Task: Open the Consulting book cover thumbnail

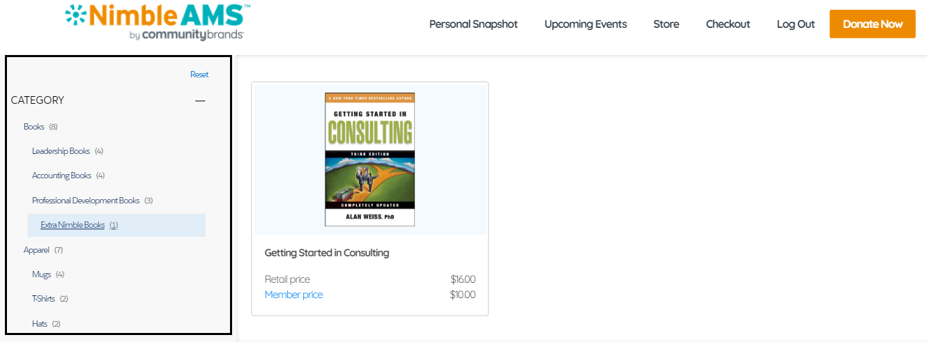Action: [369, 160]
